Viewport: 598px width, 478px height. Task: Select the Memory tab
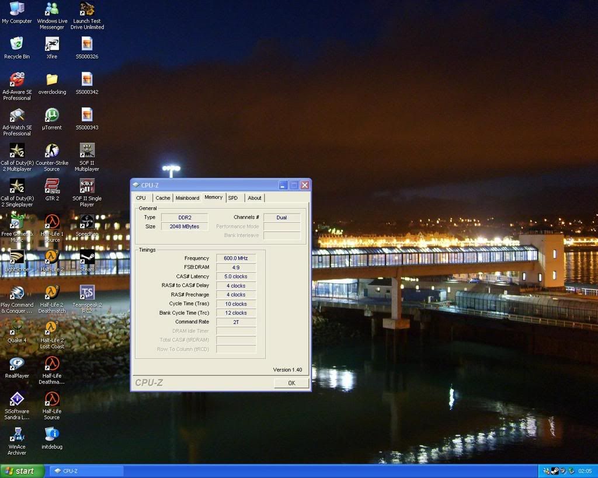(214, 197)
